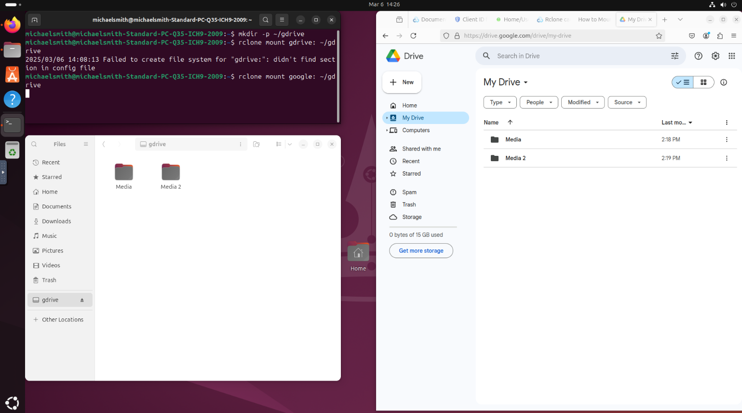Open Firefox extensions icon
742x413 pixels.
pyautogui.click(x=720, y=36)
